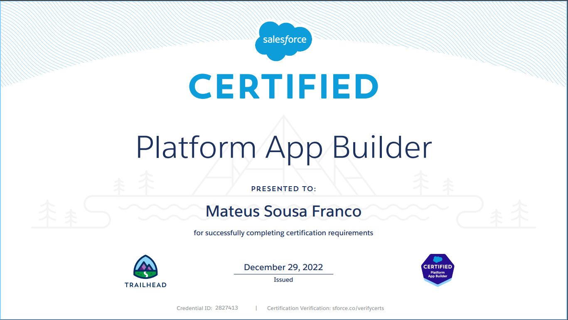Image resolution: width=568 pixels, height=320 pixels.
Task: Click the large CERTIFIED heading
Action: (x=284, y=86)
